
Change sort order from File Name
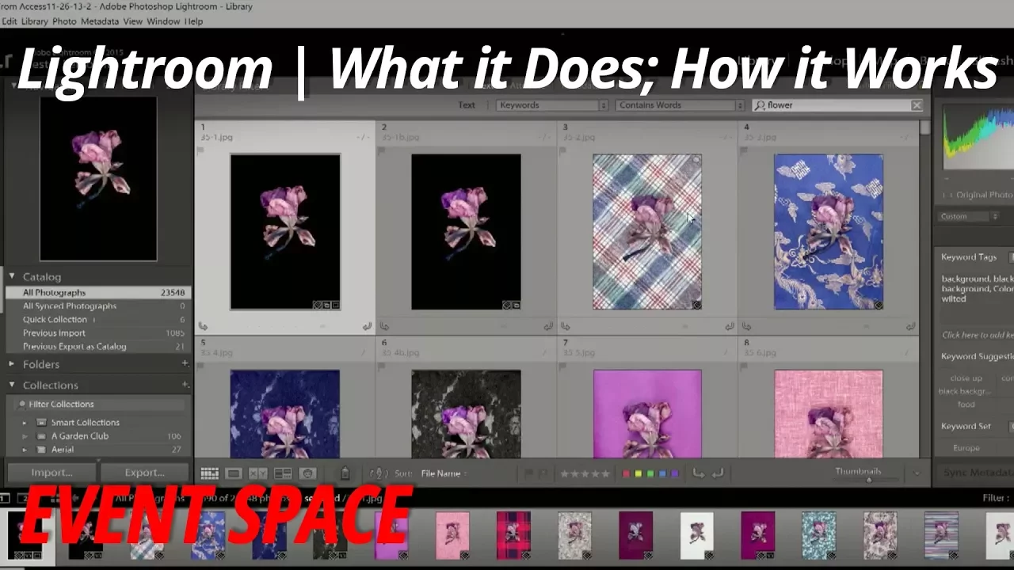444,473
